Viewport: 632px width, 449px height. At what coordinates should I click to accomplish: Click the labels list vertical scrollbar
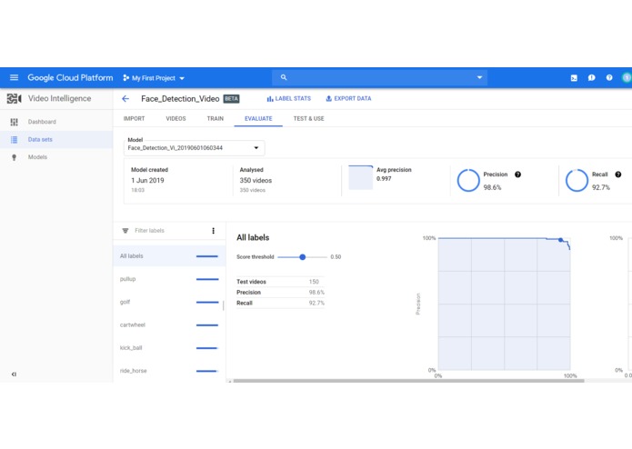click(x=224, y=305)
